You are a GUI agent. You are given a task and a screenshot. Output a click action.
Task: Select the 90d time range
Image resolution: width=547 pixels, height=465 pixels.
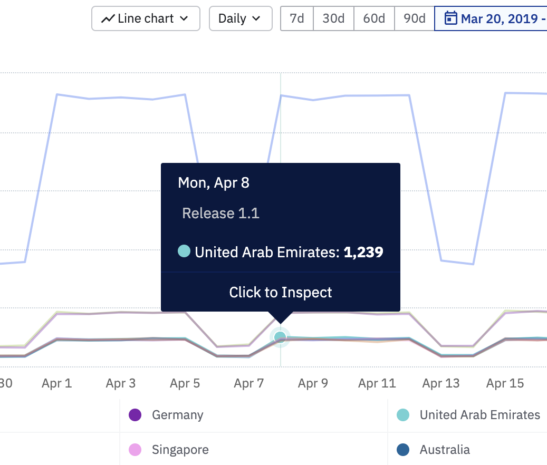[x=414, y=18]
